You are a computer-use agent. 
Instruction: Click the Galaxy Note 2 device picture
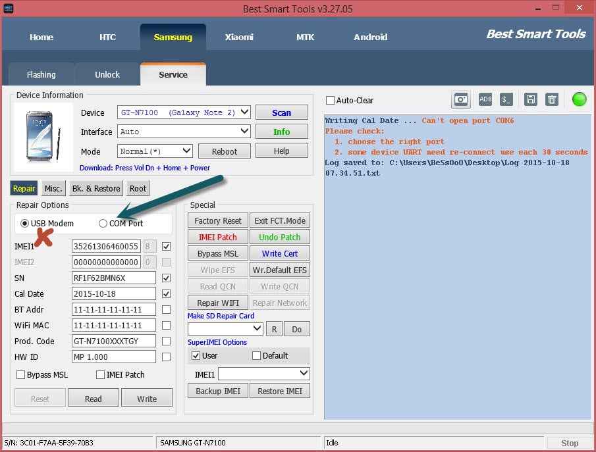click(x=43, y=136)
